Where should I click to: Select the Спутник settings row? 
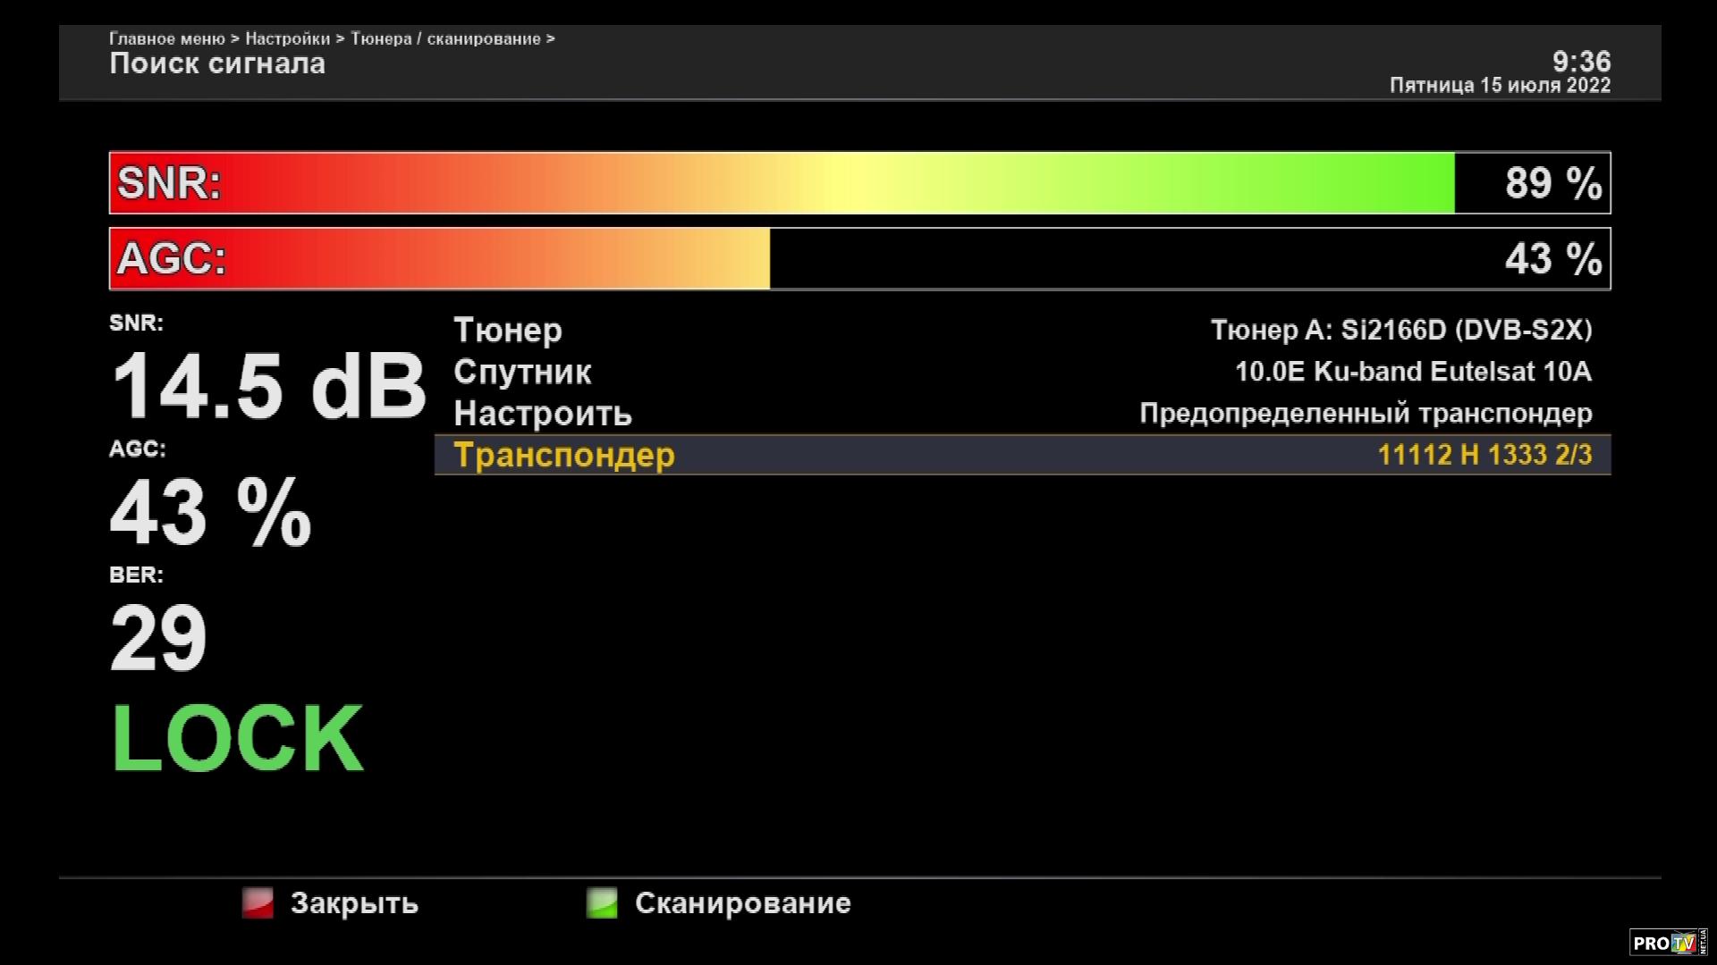522,372
